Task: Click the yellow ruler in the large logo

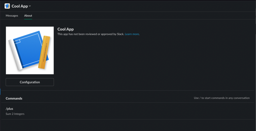Action: pos(44,52)
